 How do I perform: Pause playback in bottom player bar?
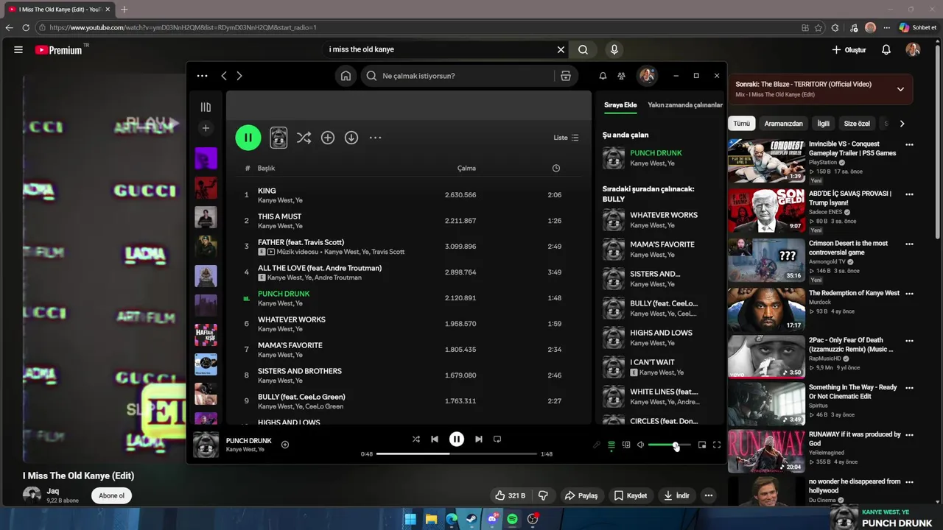click(457, 439)
